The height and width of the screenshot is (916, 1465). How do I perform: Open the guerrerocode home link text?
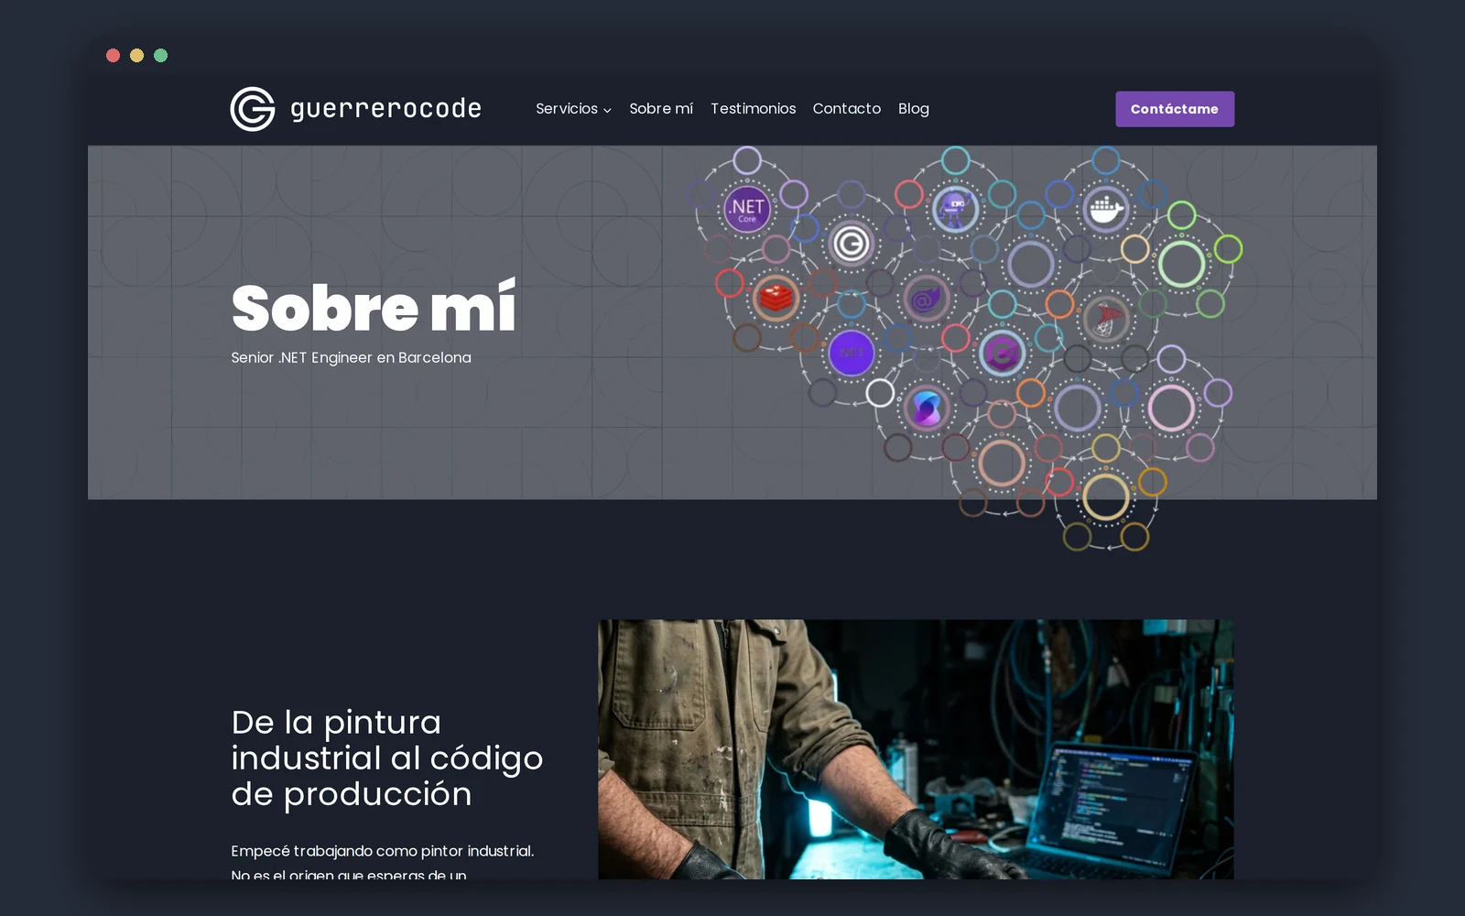coord(385,109)
